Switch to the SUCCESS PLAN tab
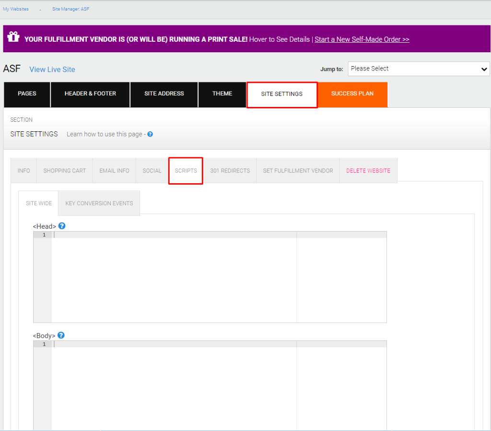491x431 pixels. click(352, 94)
